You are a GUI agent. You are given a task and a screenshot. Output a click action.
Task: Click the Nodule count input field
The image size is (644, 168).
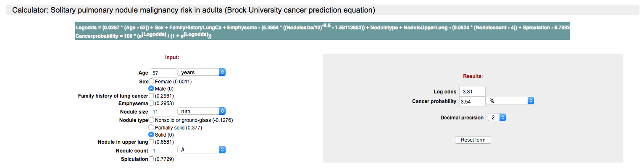point(163,150)
